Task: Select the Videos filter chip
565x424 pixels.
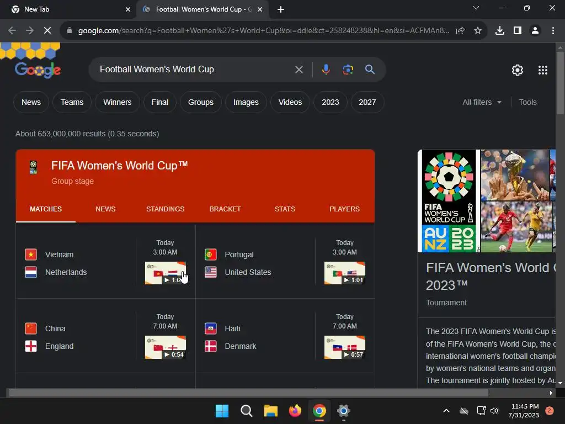Action: tap(290, 102)
